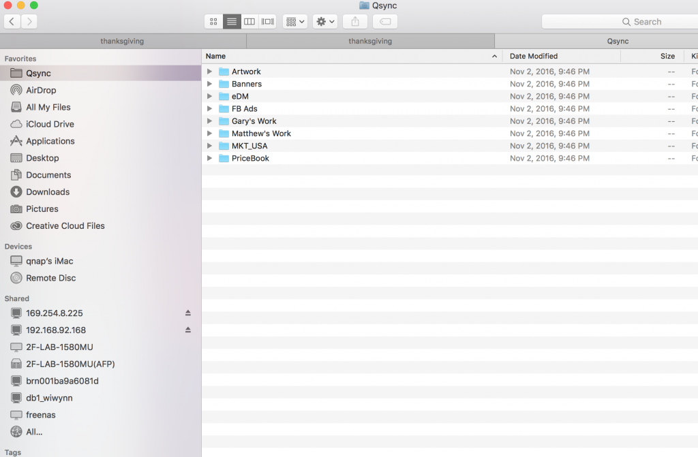Screen dimensions: 698x457
Task: Click the Share toolbar button
Action: point(354,22)
